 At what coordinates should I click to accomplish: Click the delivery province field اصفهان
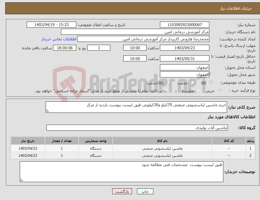pos(185,67)
